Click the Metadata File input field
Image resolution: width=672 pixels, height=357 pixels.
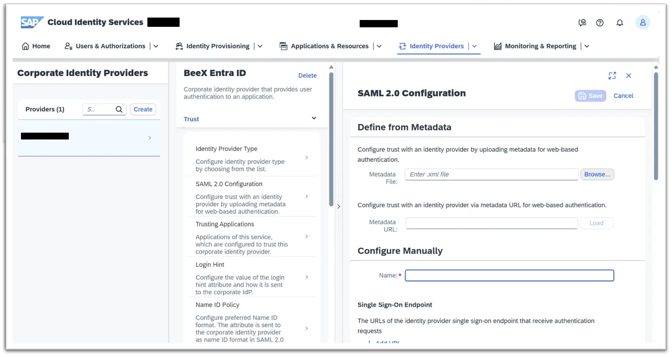tap(491, 174)
